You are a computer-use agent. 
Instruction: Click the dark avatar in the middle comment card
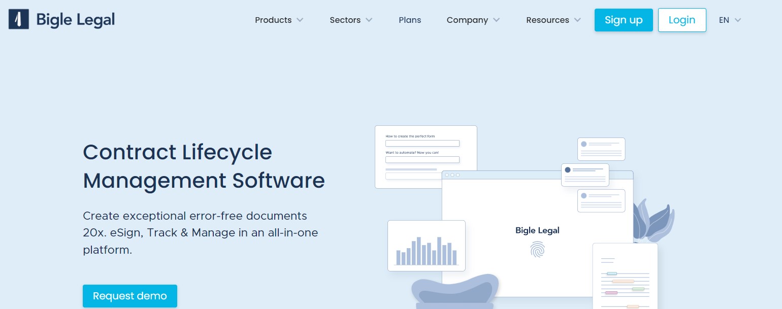[x=568, y=169]
